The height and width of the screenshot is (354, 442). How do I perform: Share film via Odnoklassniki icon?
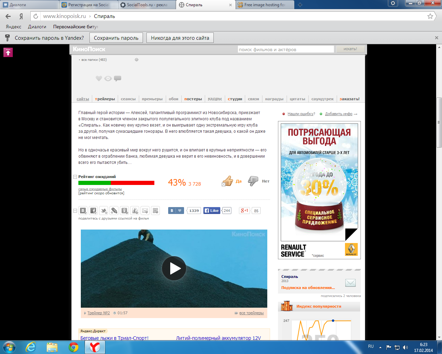(125, 211)
